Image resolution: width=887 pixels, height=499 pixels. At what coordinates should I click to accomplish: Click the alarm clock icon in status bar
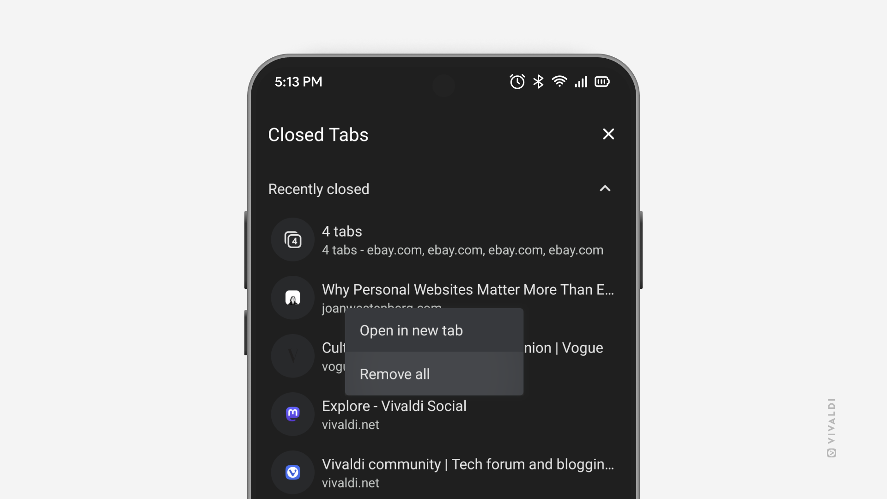pyautogui.click(x=517, y=82)
